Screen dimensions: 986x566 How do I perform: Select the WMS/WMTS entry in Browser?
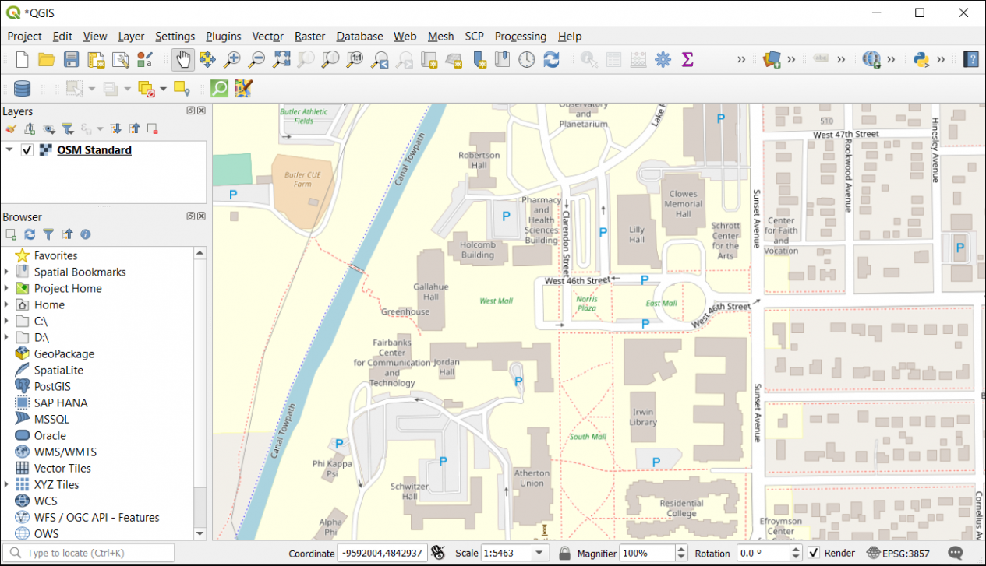[65, 452]
